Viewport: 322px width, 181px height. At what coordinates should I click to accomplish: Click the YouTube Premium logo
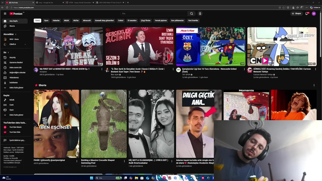coord(17,14)
